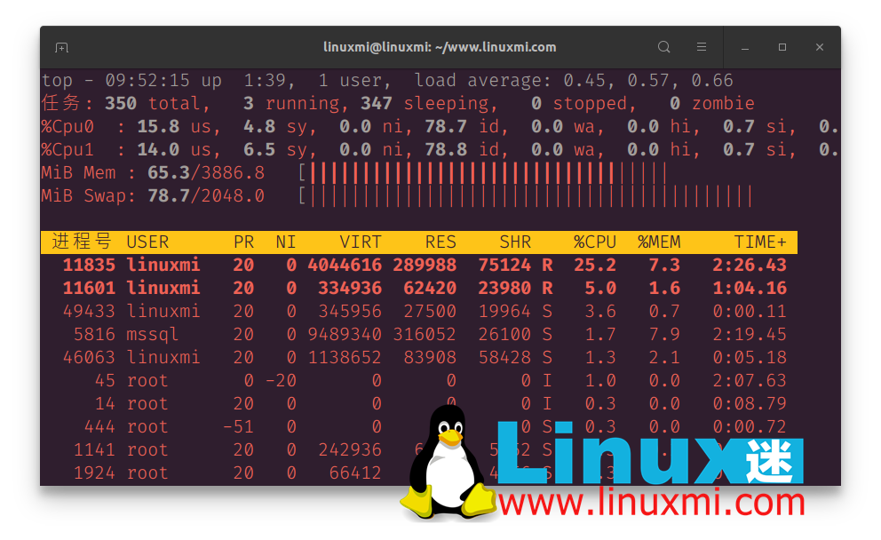
Task: Click the NI column header
Action: (286, 242)
